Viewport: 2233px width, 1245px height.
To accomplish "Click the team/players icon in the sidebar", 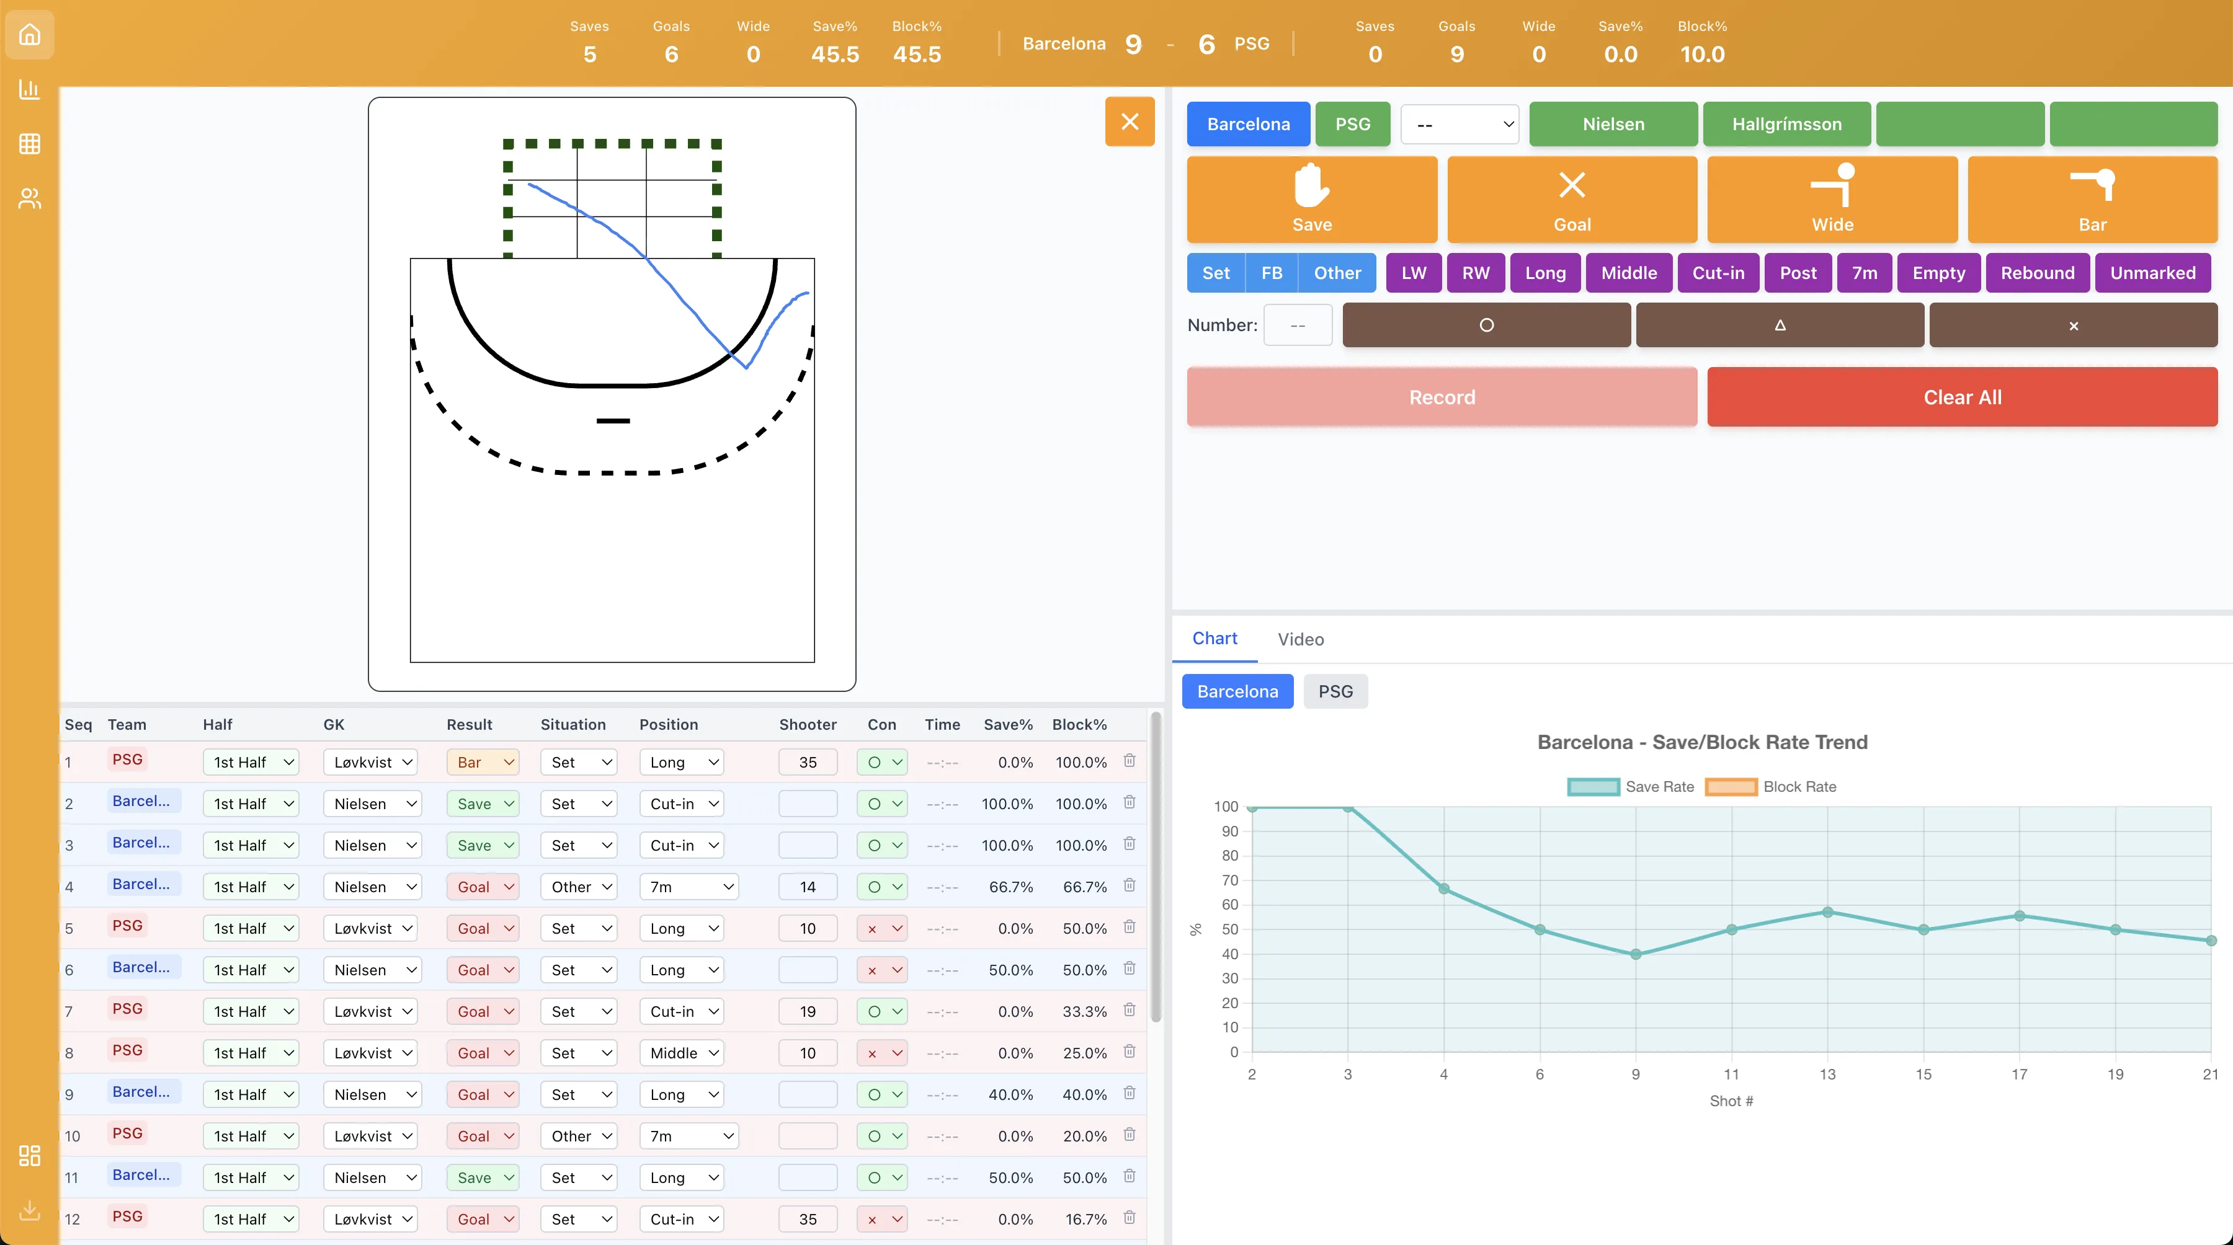I will [x=30, y=198].
